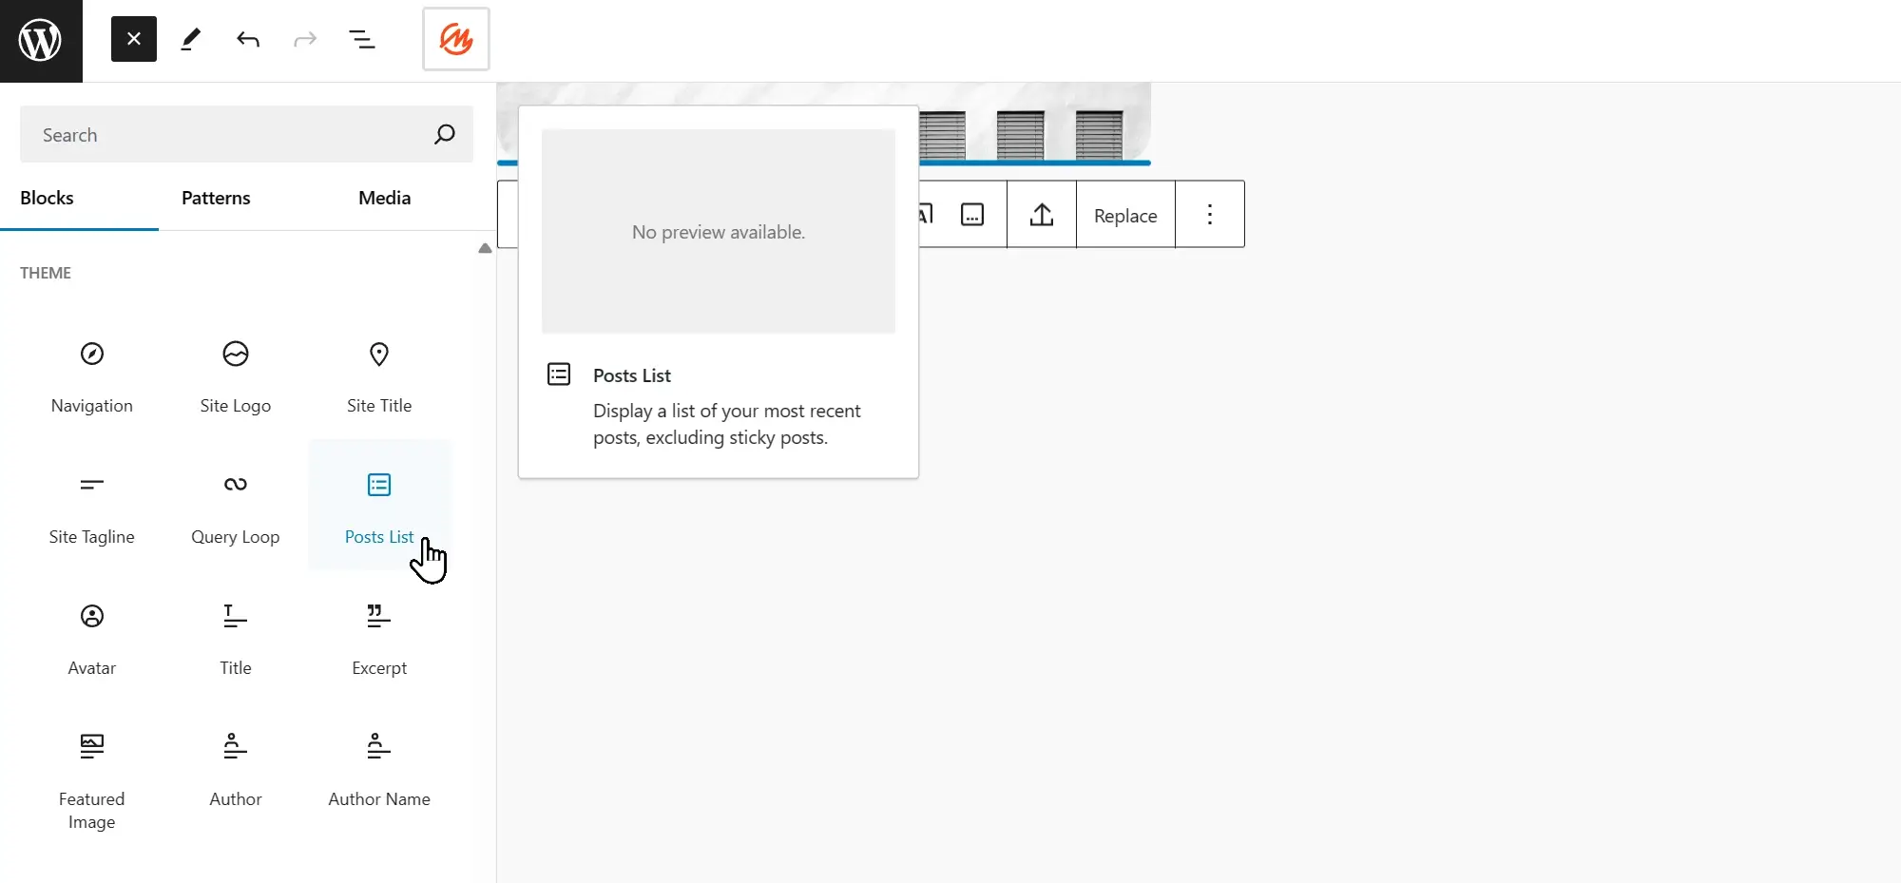Click the Posts List preview description text
Image resolution: width=1901 pixels, height=883 pixels.
coord(727,424)
